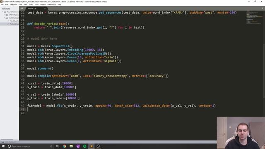
Task: Open the Selection menu
Action: [x=13, y=5]
